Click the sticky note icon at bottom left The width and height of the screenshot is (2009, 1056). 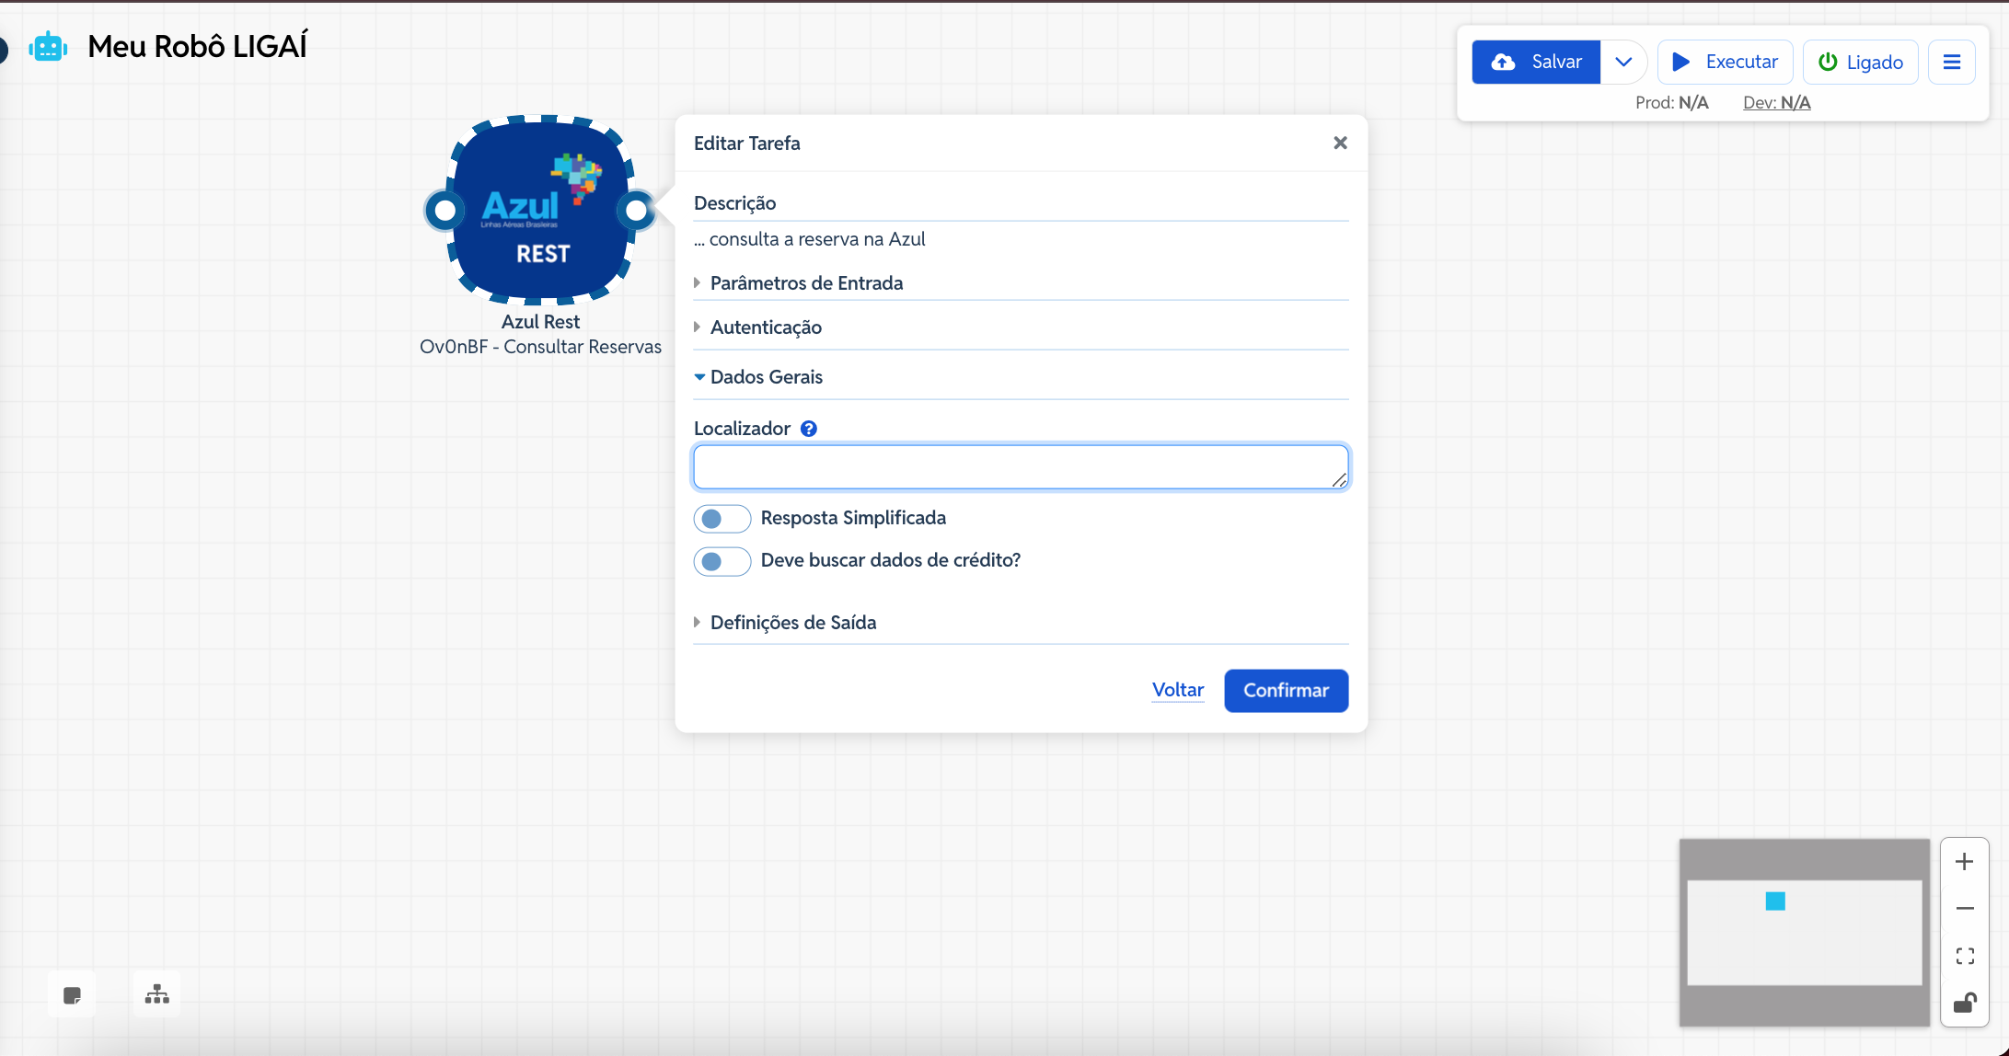72,995
